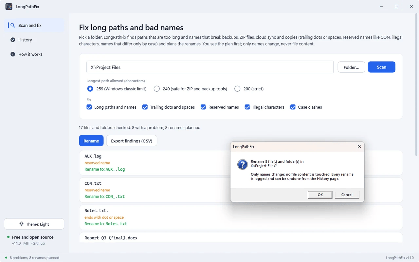
Task: Click Export findings (CSV) button
Action: (x=132, y=141)
